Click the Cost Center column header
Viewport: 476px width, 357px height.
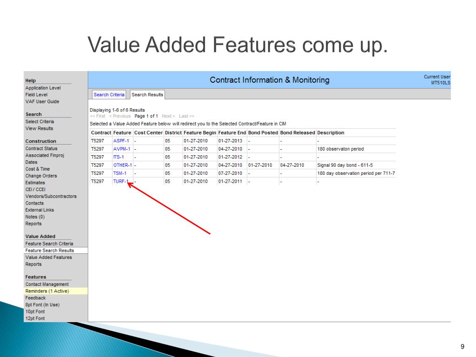(x=148, y=132)
